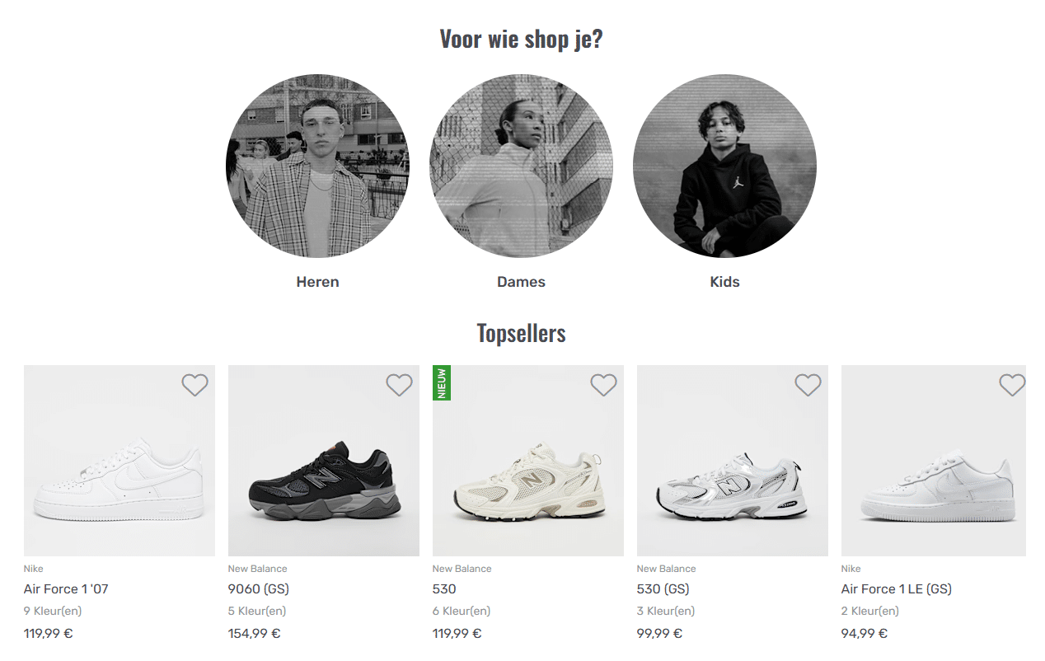Choose the Dames category circle image
Viewport: 1045px width, 661px height.
(521, 166)
